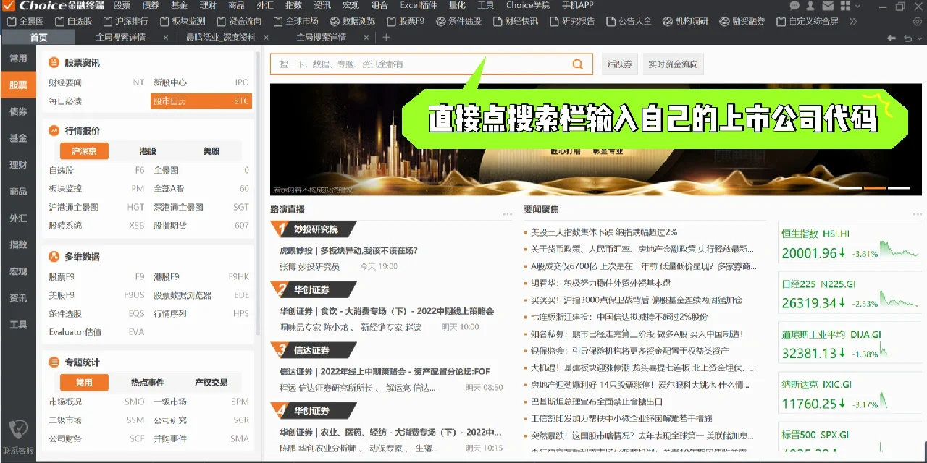927x463 pixels.
Task: Click the 活跃券 button
Action: click(x=620, y=64)
